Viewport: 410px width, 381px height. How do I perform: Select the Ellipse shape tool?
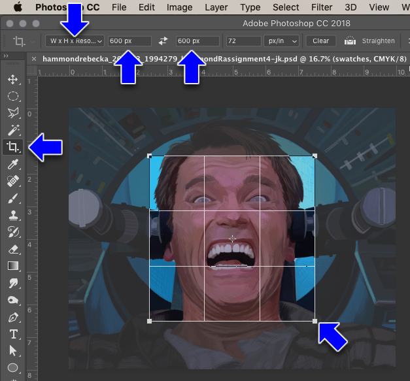pyautogui.click(x=13, y=368)
